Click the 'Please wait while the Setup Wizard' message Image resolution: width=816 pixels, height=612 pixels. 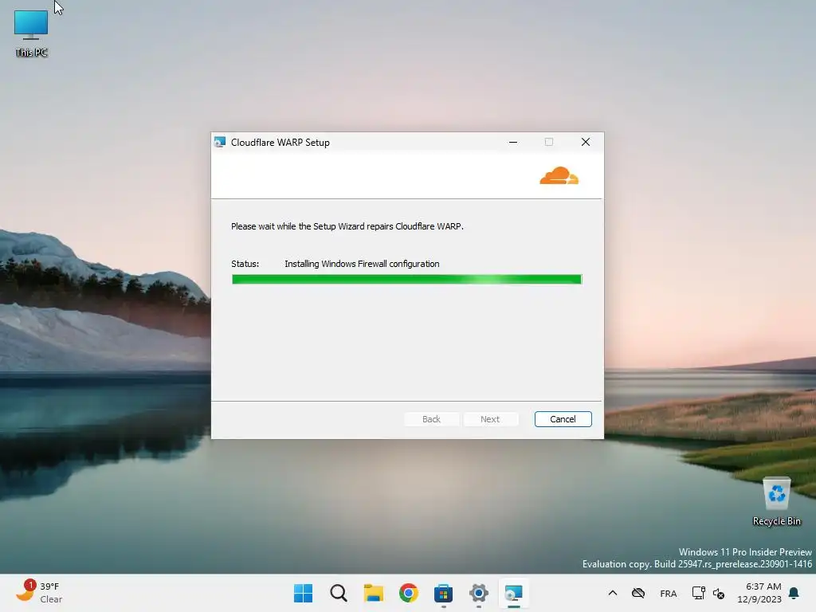click(347, 226)
